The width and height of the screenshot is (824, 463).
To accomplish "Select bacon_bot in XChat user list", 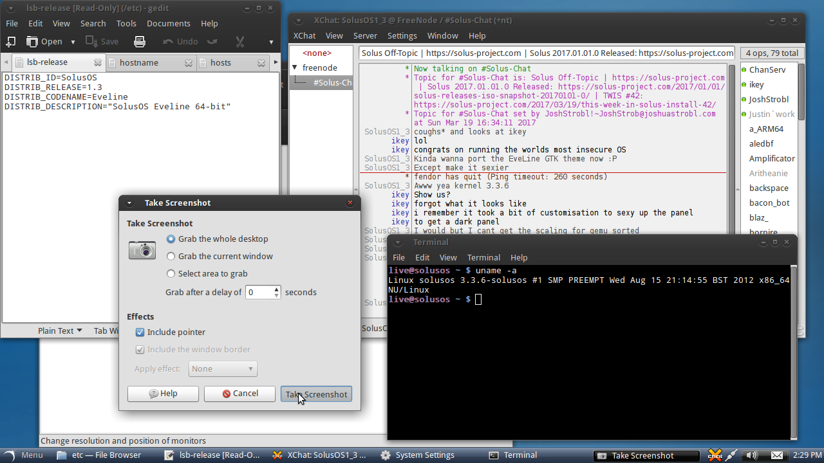I will (x=769, y=203).
